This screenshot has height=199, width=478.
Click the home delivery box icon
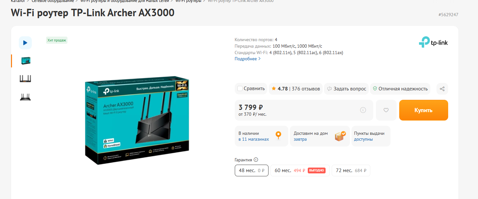pos(340,136)
